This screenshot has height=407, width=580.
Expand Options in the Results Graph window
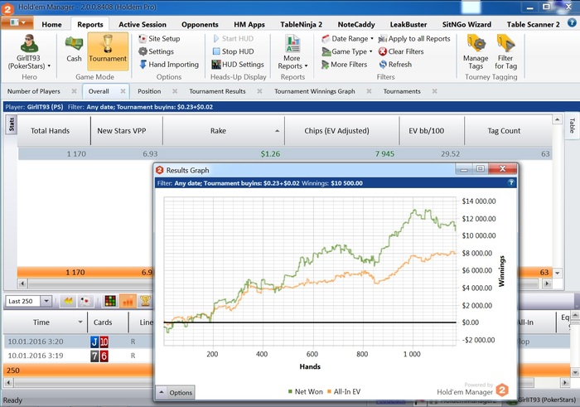176,392
